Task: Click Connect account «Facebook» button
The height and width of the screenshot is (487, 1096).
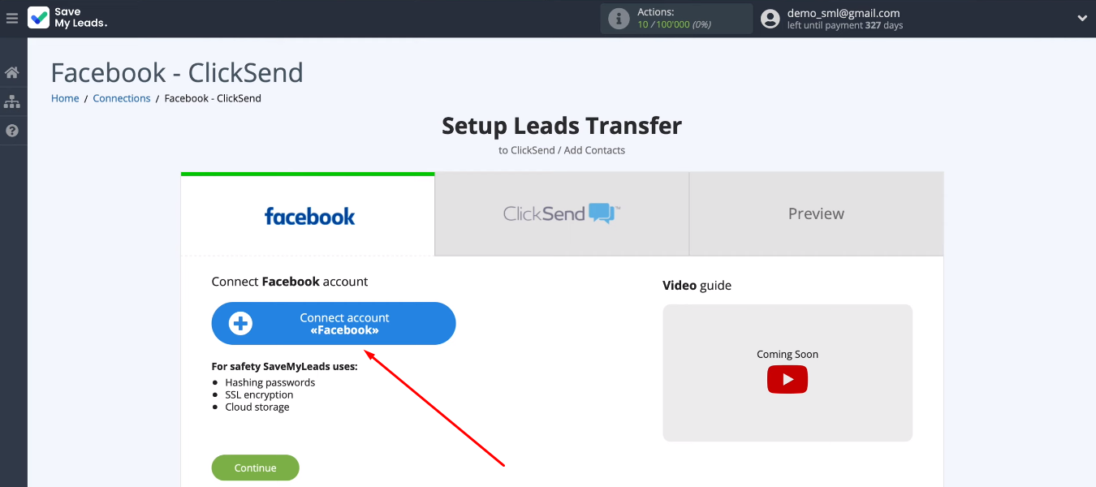Action: tap(334, 324)
